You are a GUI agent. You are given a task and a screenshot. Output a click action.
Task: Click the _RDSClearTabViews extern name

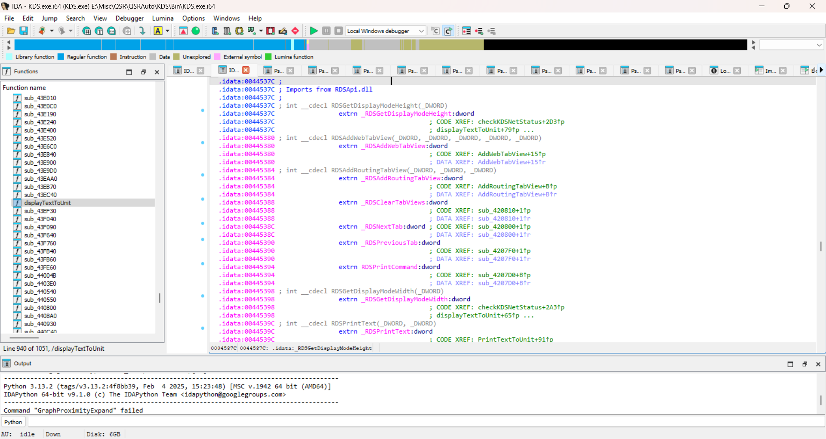pyautogui.click(x=393, y=202)
